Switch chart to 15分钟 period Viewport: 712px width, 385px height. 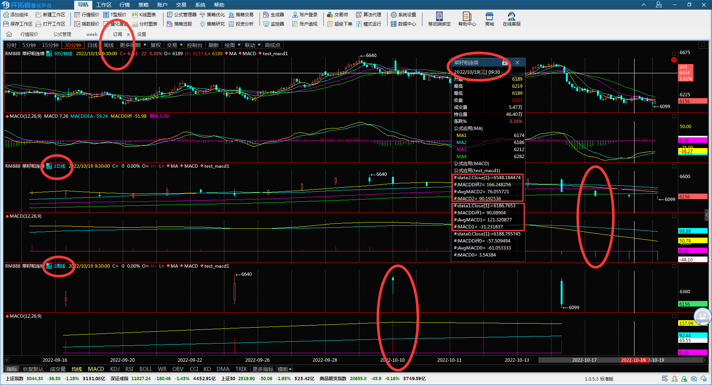(50, 45)
